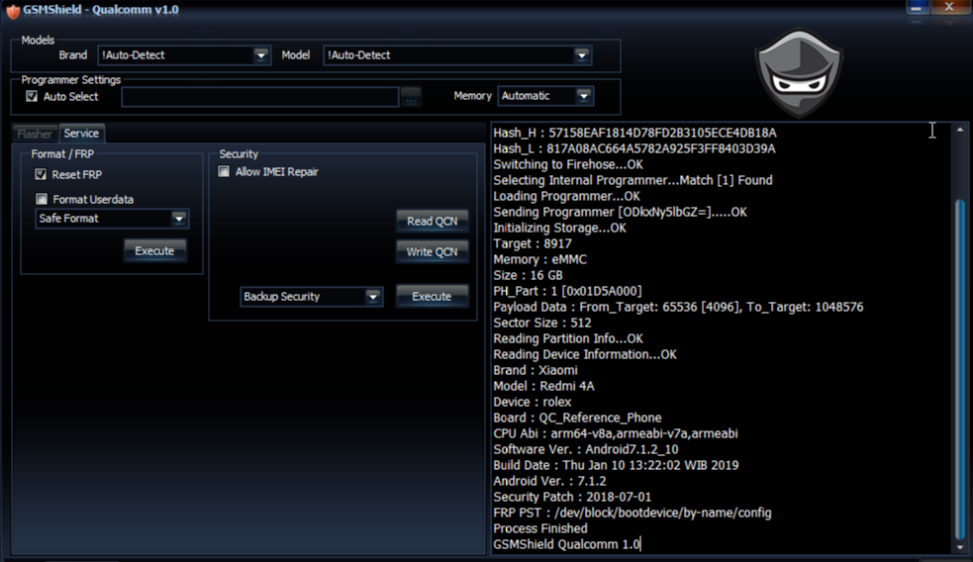
Task: Minimize the GSMShield window
Action: pyautogui.click(x=917, y=8)
